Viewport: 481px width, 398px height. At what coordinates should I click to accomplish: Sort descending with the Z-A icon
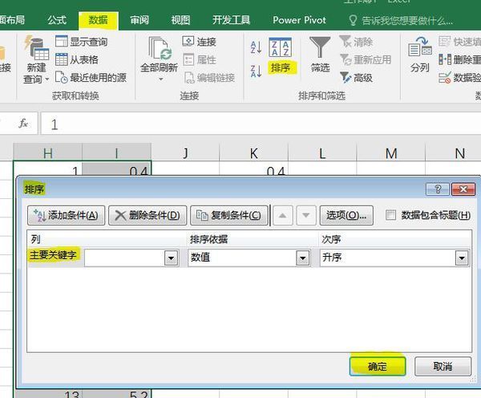(x=257, y=71)
